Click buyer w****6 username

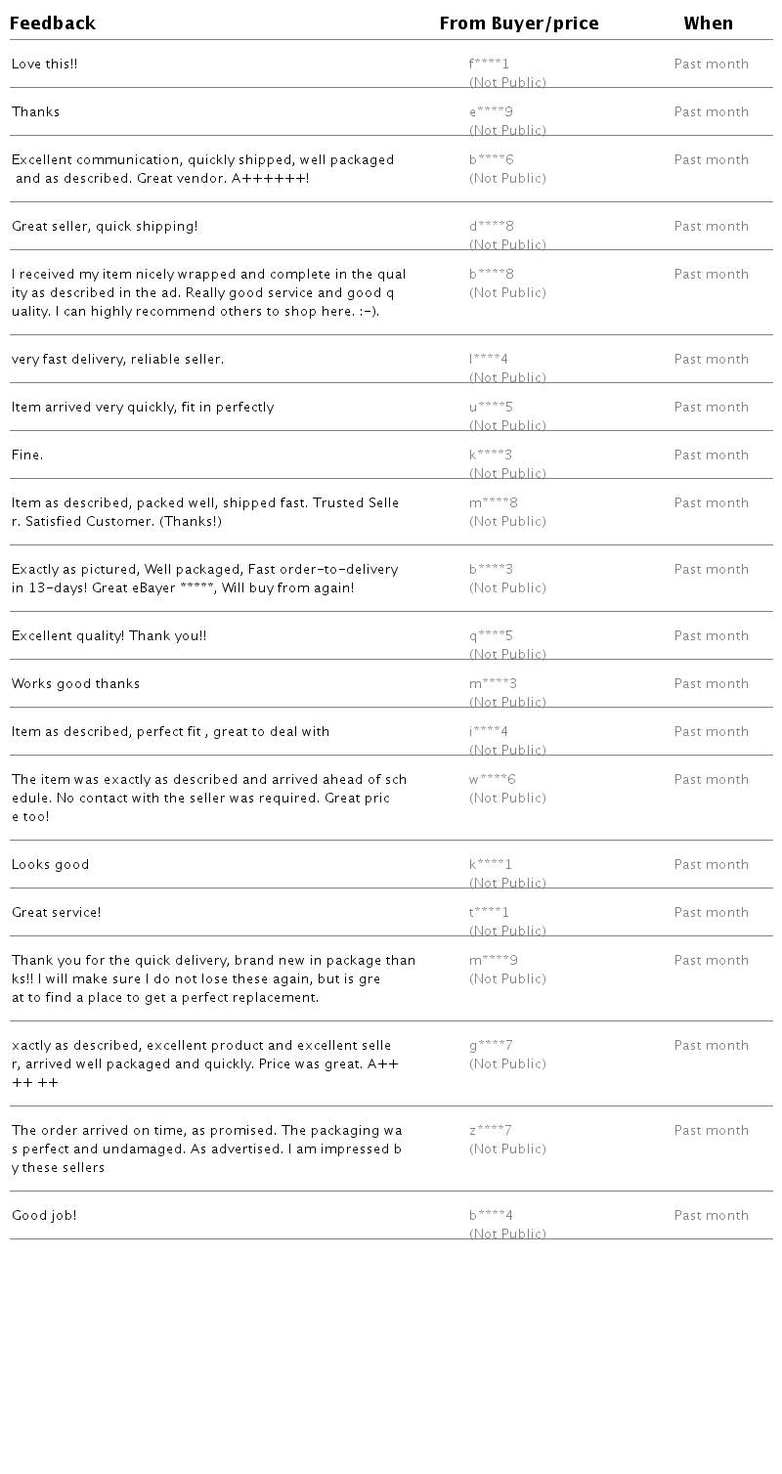[x=492, y=780]
